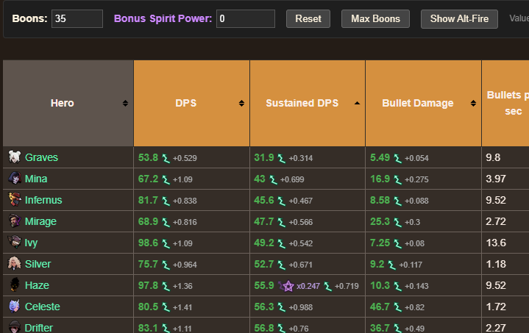
Task: Open the Graves hero link
Action: [41, 157]
